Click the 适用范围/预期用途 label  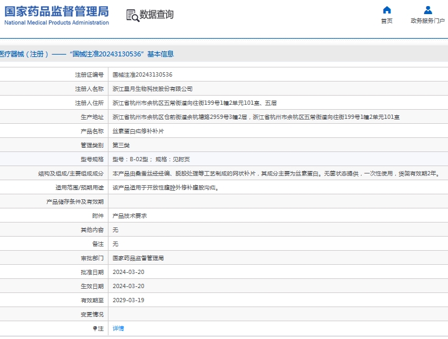click(x=80, y=188)
